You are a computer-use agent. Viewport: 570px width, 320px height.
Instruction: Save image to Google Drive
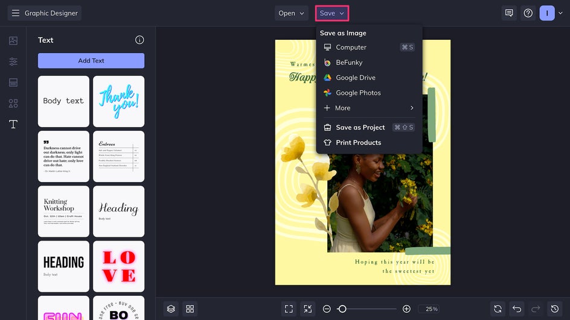369,78
